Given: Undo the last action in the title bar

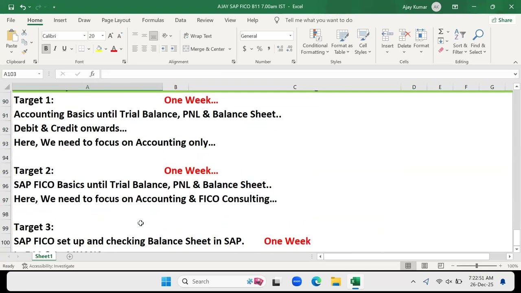Looking at the screenshot, I should [x=23, y=7].
